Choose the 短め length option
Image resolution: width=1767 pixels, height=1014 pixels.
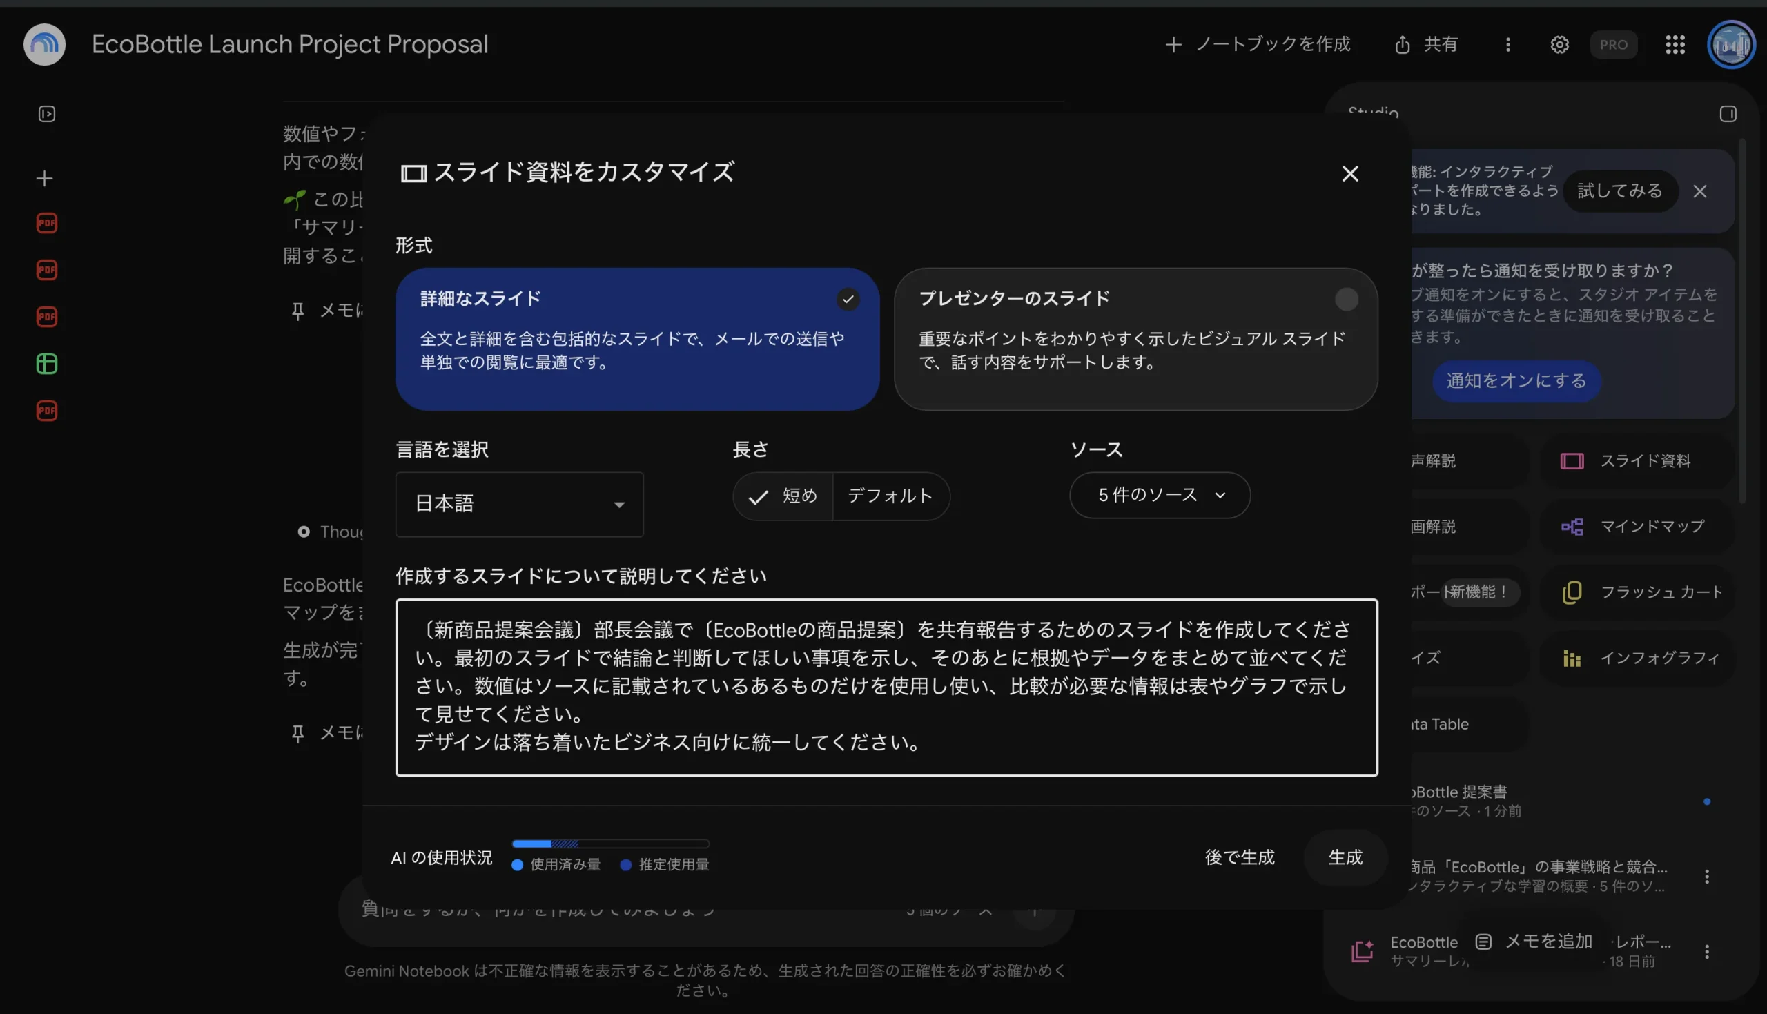click(783, 496)
